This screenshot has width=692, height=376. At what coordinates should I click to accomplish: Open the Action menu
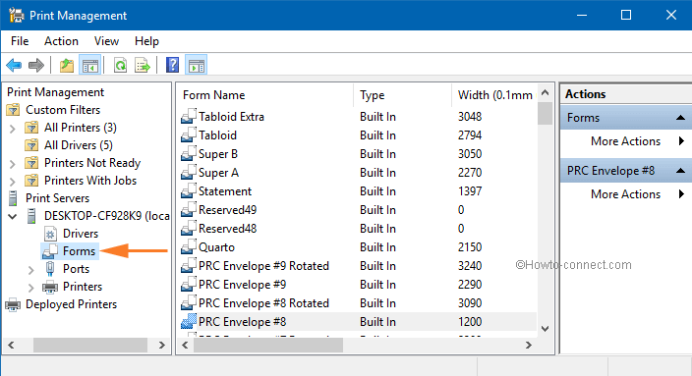[61, 41]
